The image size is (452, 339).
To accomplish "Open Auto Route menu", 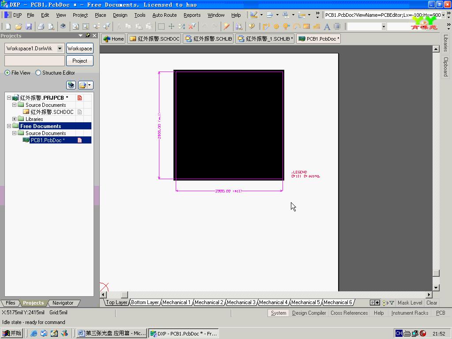I will pos(164,15).
